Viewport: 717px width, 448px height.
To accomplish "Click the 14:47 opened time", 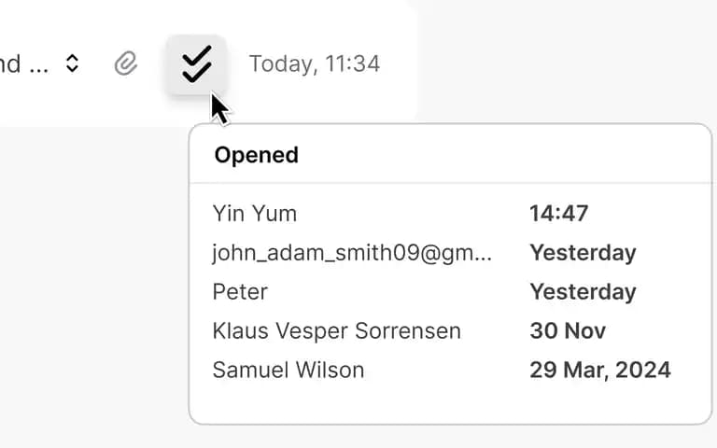I will pos(559,214).
